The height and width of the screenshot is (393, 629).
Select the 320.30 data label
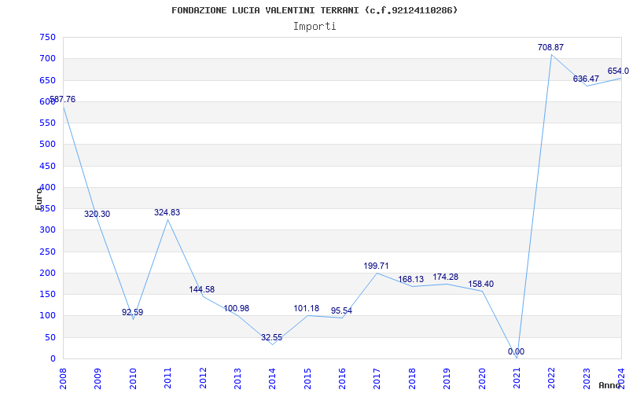97,214
